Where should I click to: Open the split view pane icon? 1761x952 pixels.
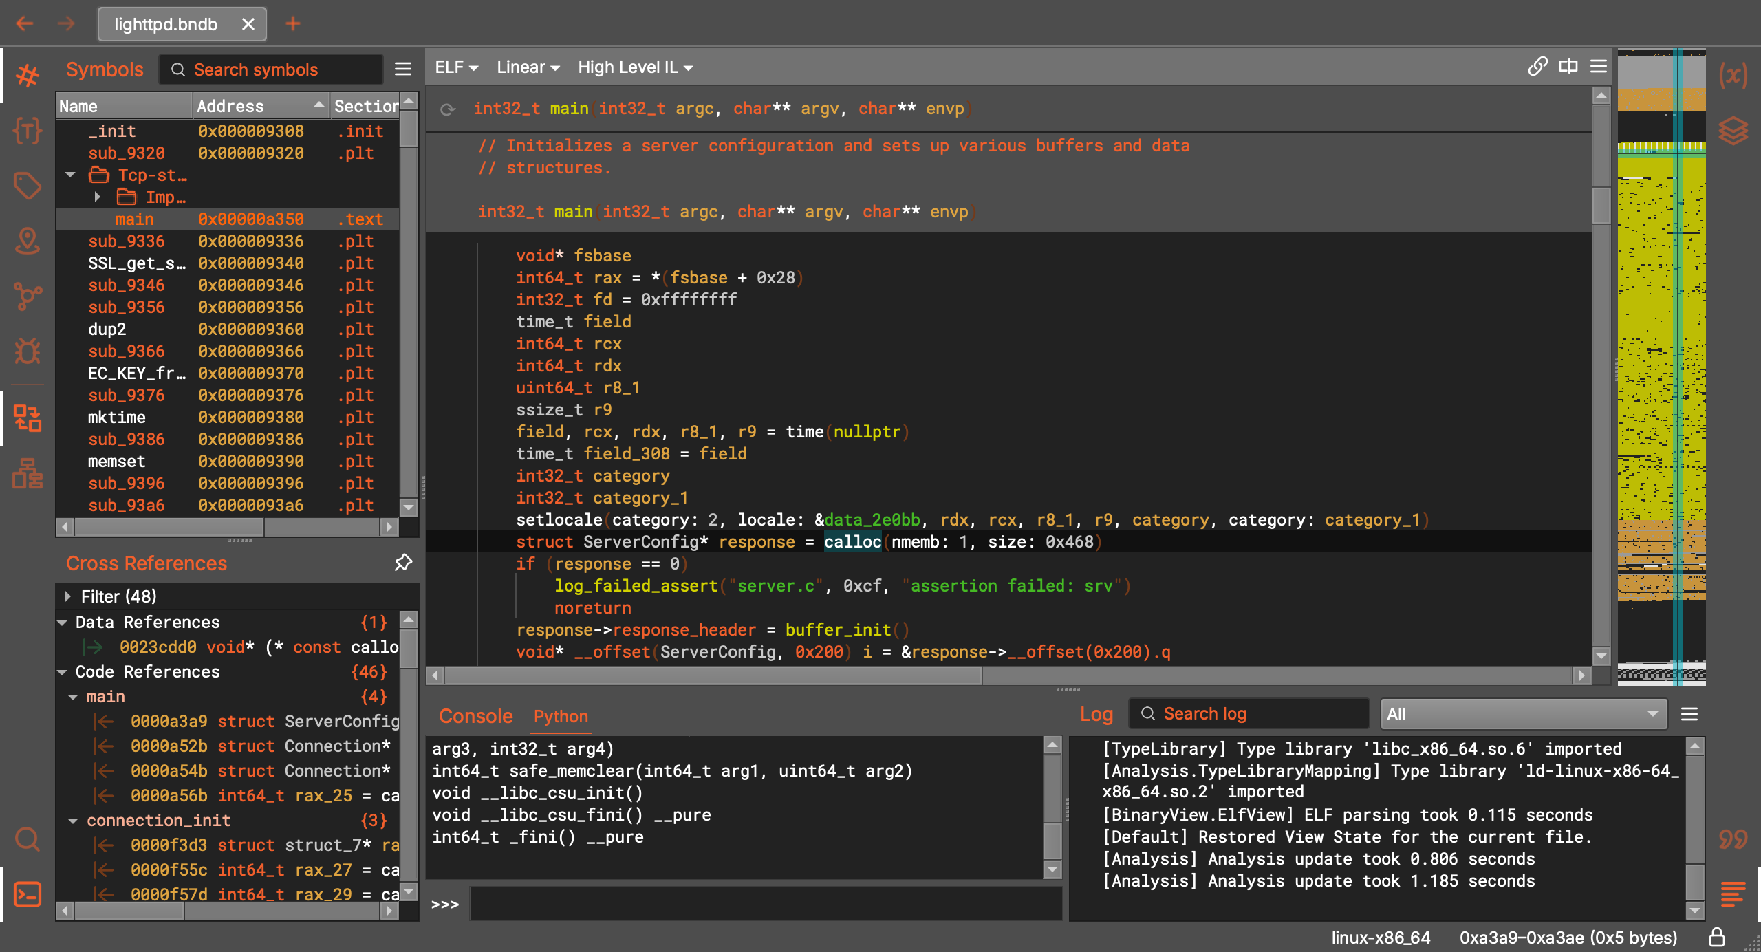[x=1568, y=67]
